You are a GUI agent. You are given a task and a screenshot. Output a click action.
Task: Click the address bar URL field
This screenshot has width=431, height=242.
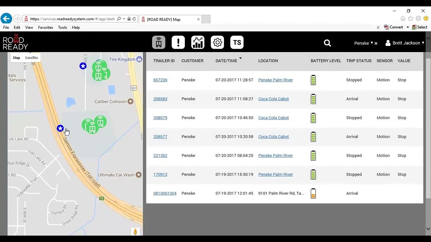pyautogui.click(x=72, y=19)
